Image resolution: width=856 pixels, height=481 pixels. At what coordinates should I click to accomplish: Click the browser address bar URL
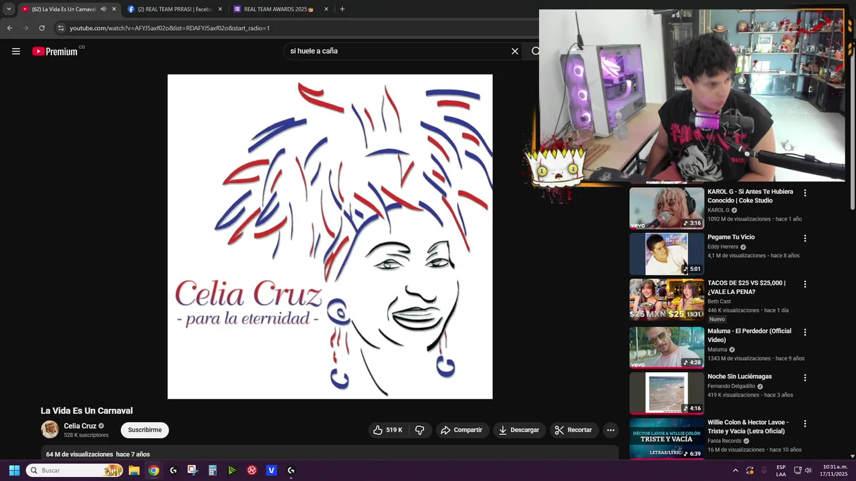pos(170,28)
